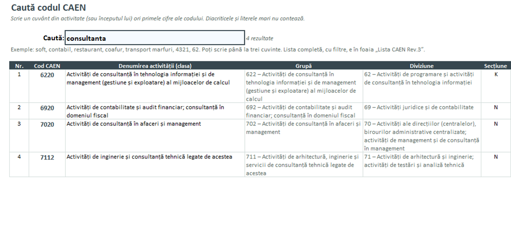This screenshot has width=511, height=245.
Task: Click the Caută search input field
Action: (x=155, y=38)
